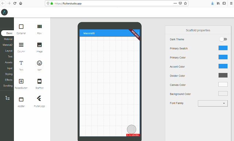Select the FlutterLogo widget icon
The width and height of the screenshot is (234, 141).
39,98
